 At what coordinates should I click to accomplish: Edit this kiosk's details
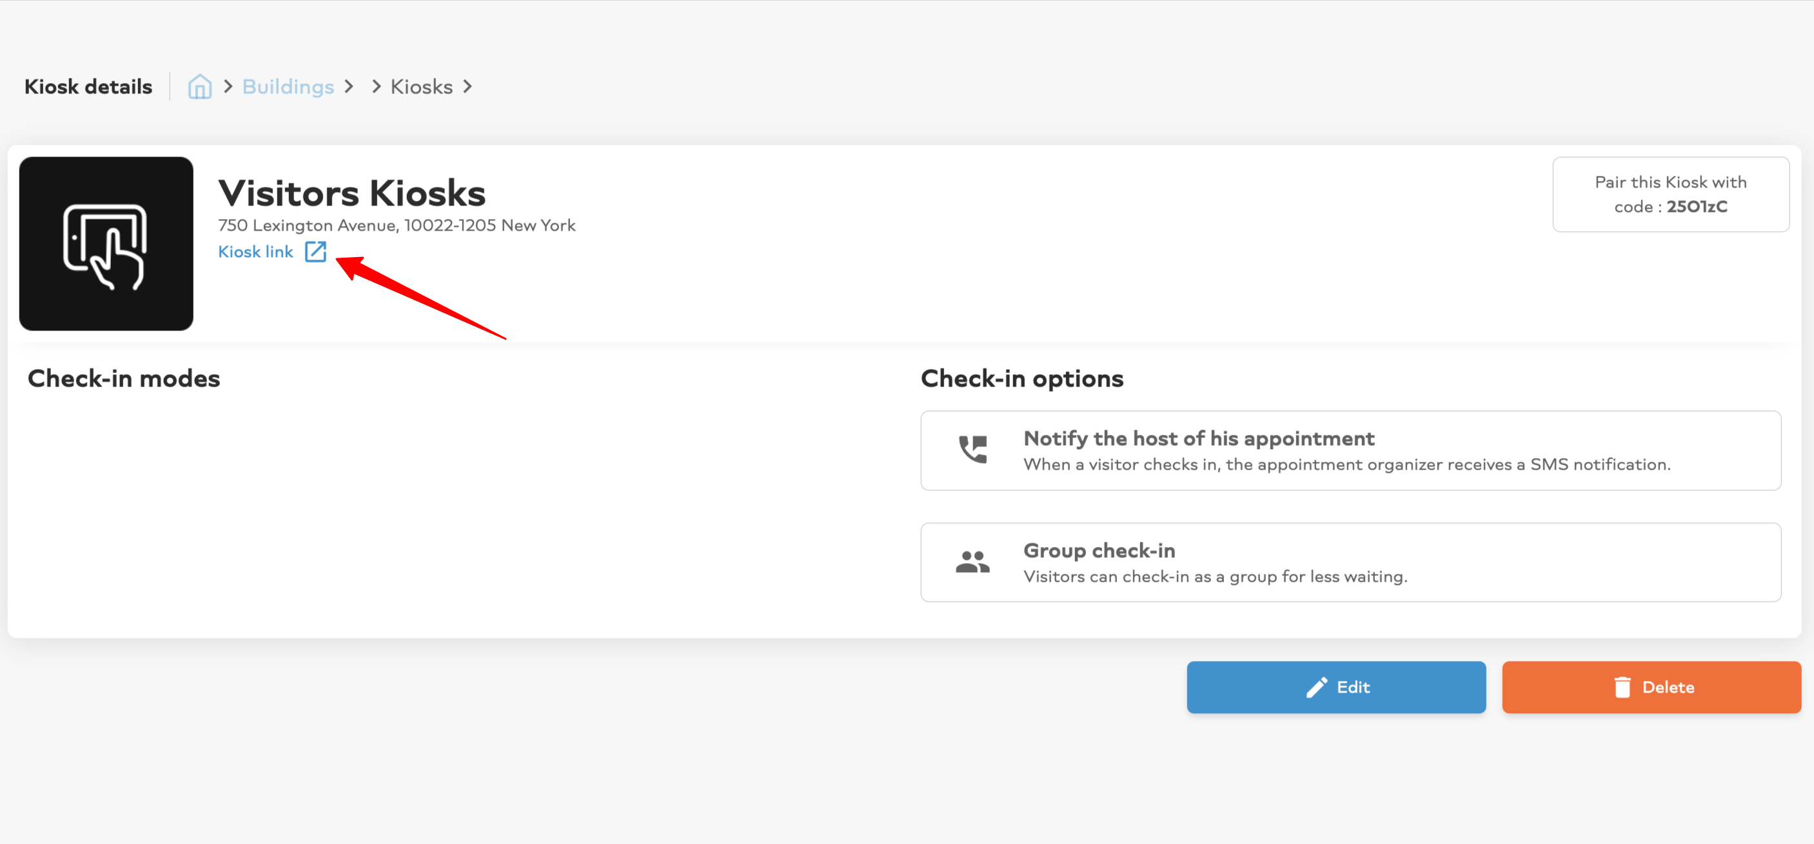[1336, 687]
